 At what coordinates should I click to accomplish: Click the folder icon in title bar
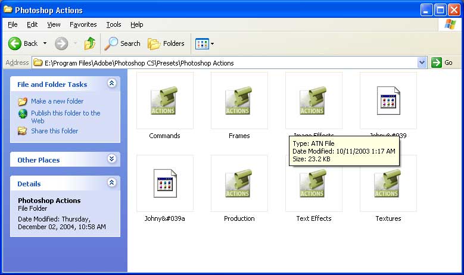[x=8, y=10]
